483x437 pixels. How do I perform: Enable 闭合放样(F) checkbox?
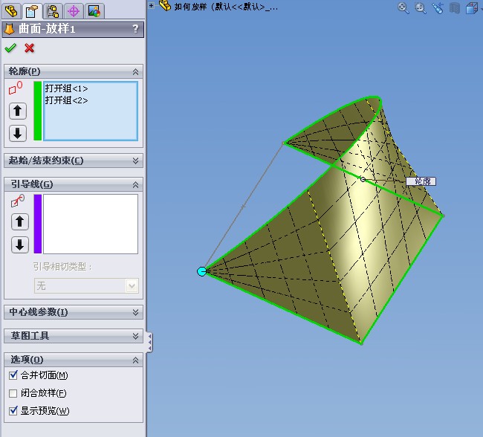click(13, 393)
